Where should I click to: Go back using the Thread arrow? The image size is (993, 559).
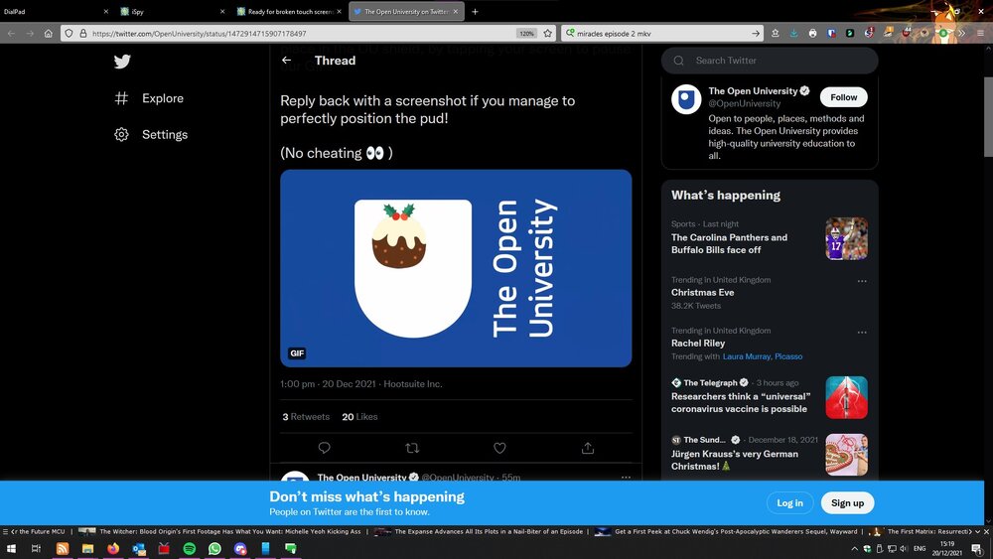[287, 61]
